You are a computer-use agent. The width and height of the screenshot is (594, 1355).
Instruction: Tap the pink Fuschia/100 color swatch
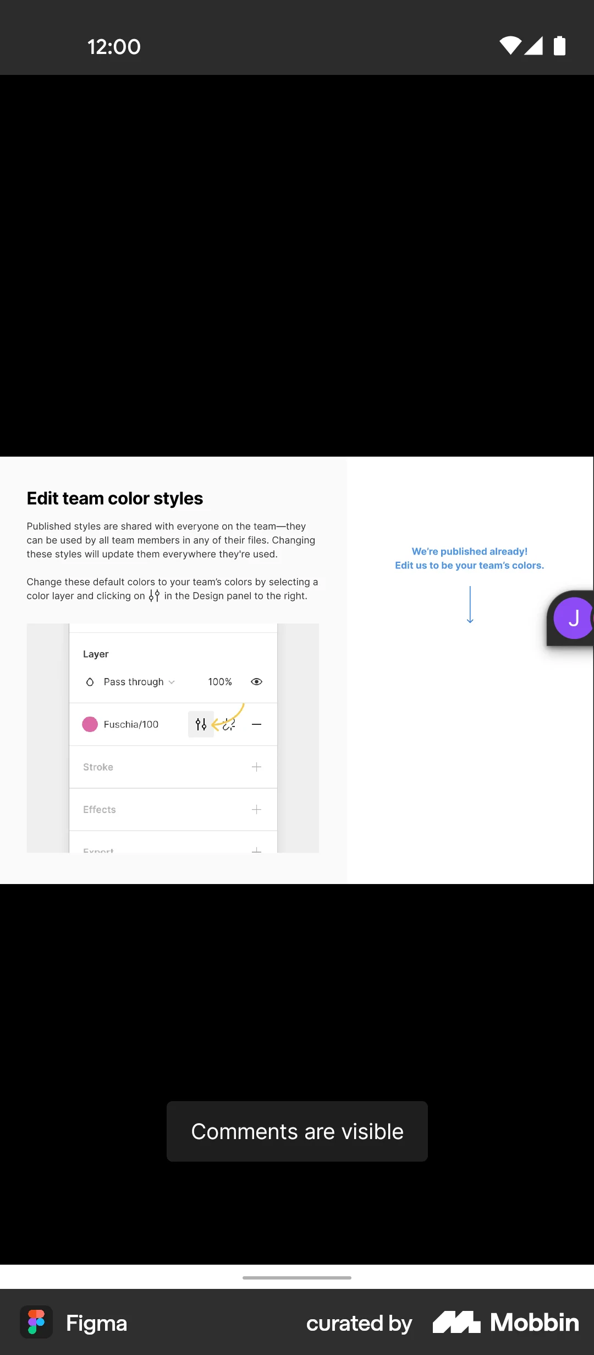[90, 724]
